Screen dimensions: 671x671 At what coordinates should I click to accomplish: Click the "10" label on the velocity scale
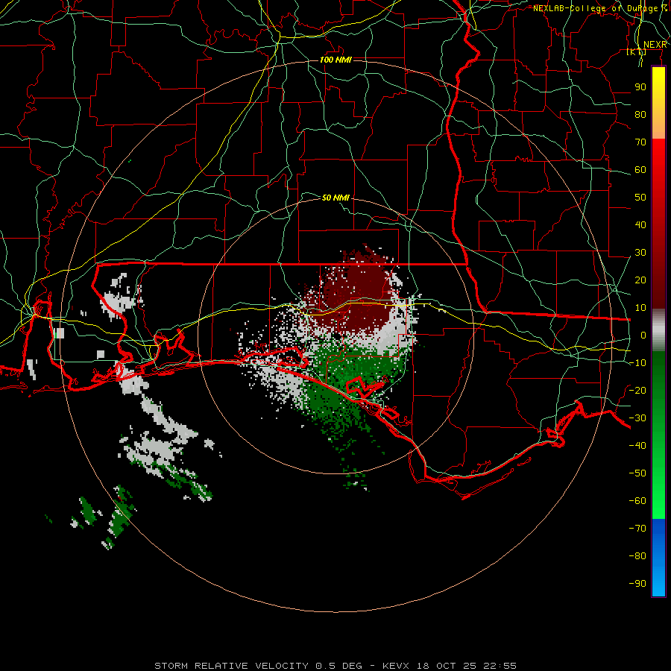[x=640, y=308]
